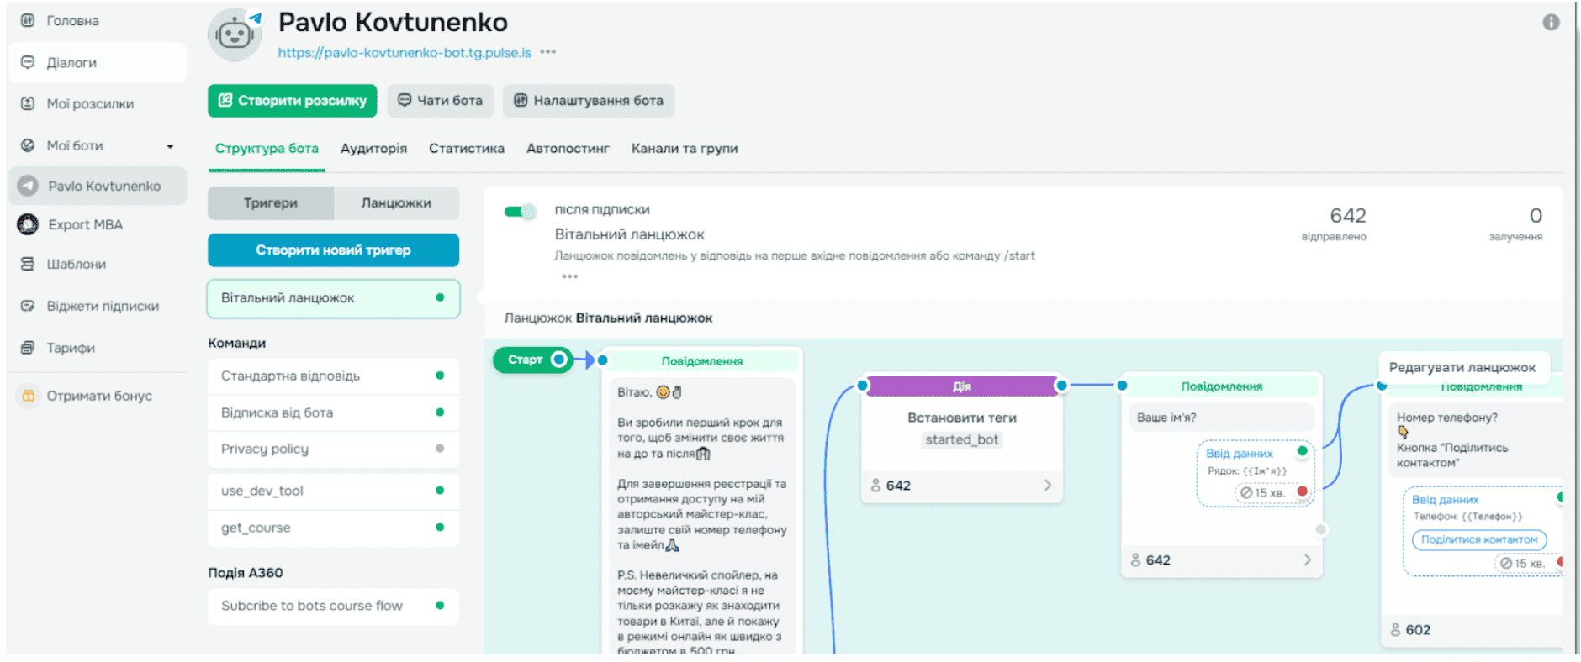Open the Шаблони templates icon

28,264
